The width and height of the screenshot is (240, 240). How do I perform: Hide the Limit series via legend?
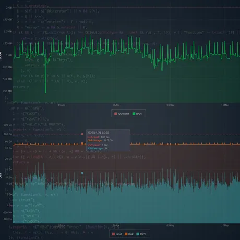coord(117,234)
